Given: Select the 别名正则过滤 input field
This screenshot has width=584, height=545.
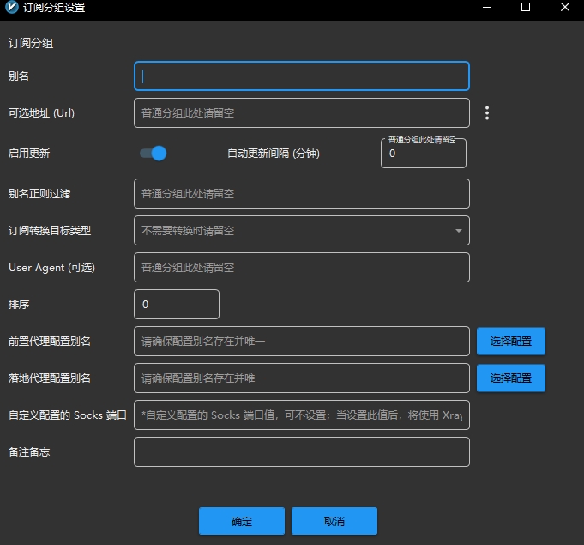Looking at the screenshot, I should [x=302, y=193].
